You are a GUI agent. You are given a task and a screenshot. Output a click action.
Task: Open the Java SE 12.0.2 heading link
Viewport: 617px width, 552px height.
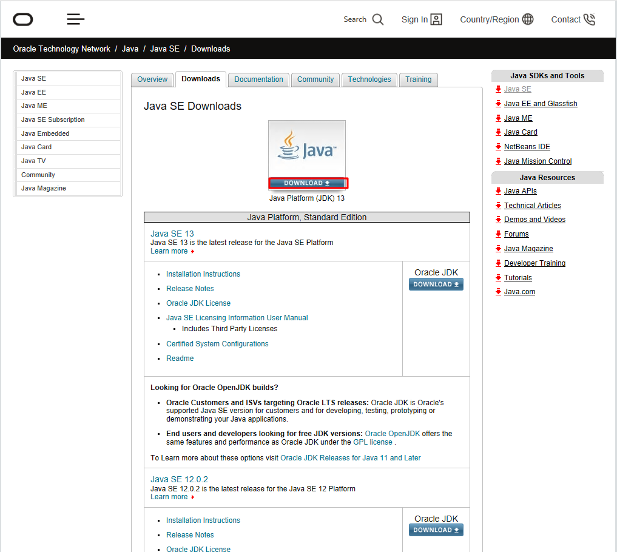(179, 479)
